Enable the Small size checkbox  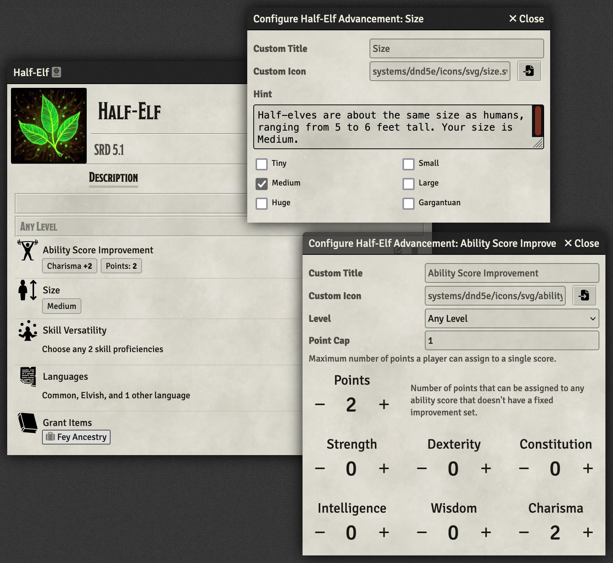(x=409, y=164)
